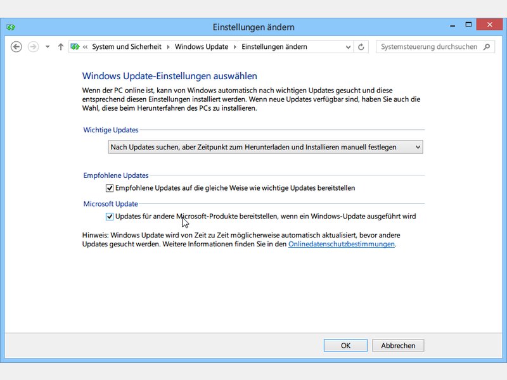Expand arrow after 'System und Sicherheit'
Screen dimensions: 507x380
pyautogui.click(x=168, y=47)
